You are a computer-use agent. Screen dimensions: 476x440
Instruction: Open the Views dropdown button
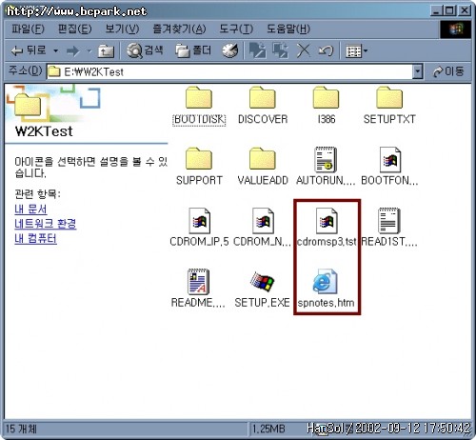(356, 50)
